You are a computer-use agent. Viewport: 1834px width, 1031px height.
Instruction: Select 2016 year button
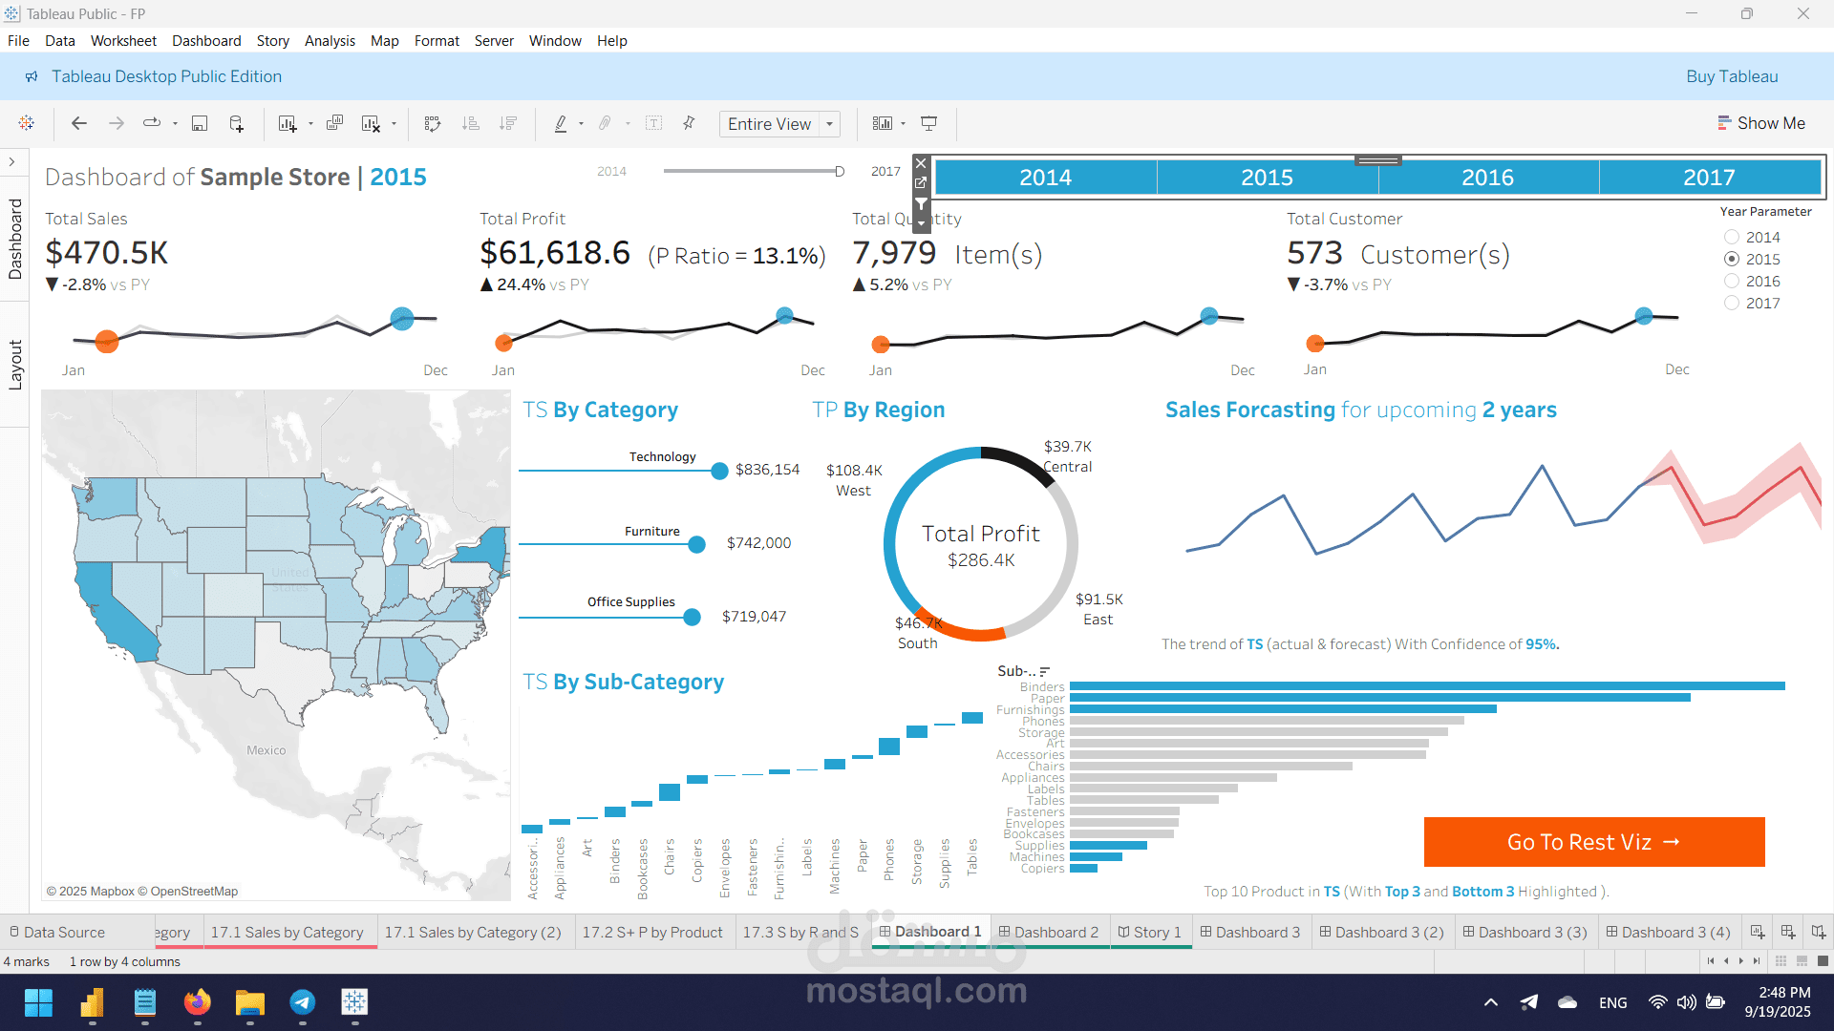[1487, 178]
